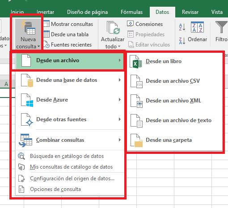The image size is (228, 208).
Task: Click the database file icon
Action: 27,81
